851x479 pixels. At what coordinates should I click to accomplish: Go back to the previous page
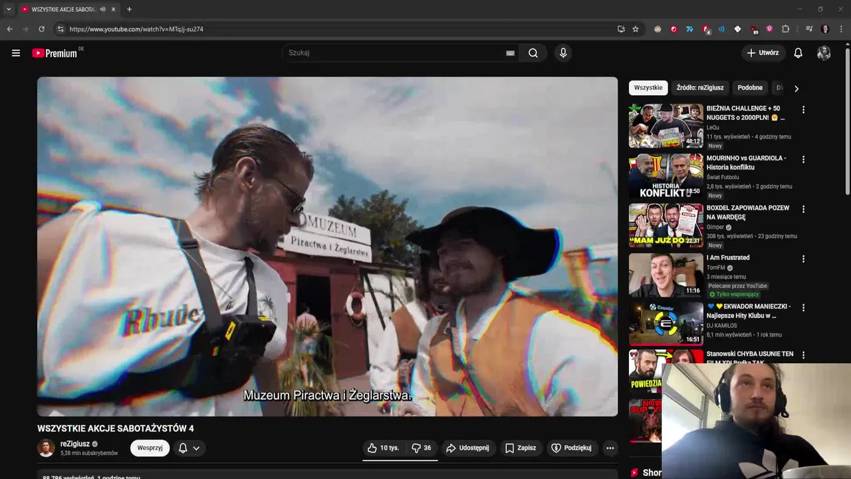point(10,29)
